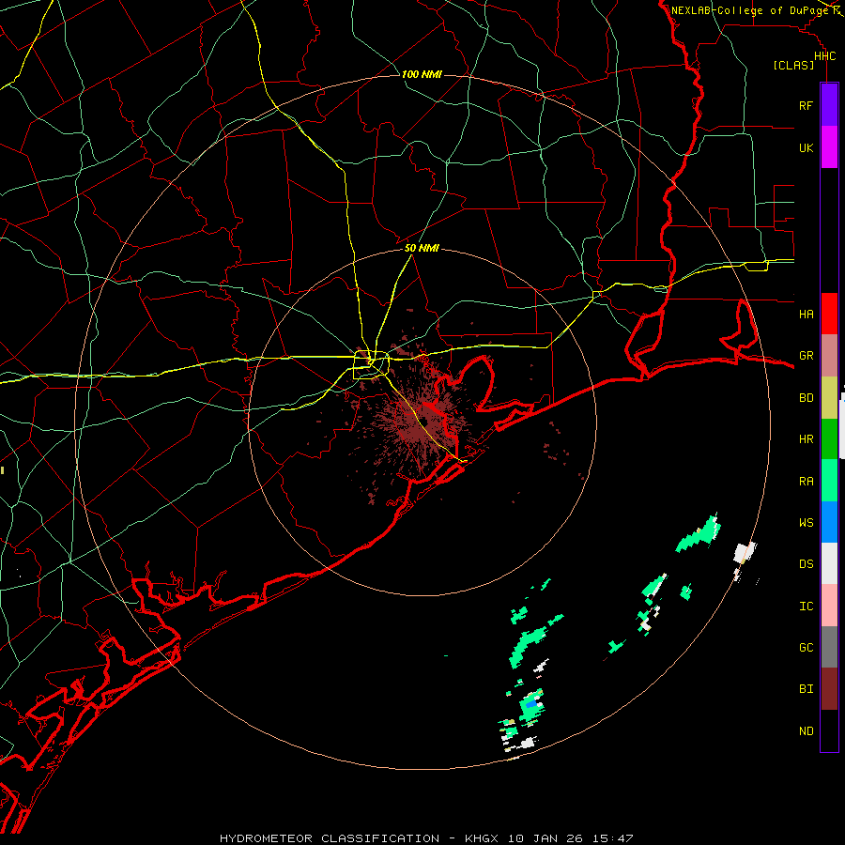Click the HR legend label

(806, 439)
